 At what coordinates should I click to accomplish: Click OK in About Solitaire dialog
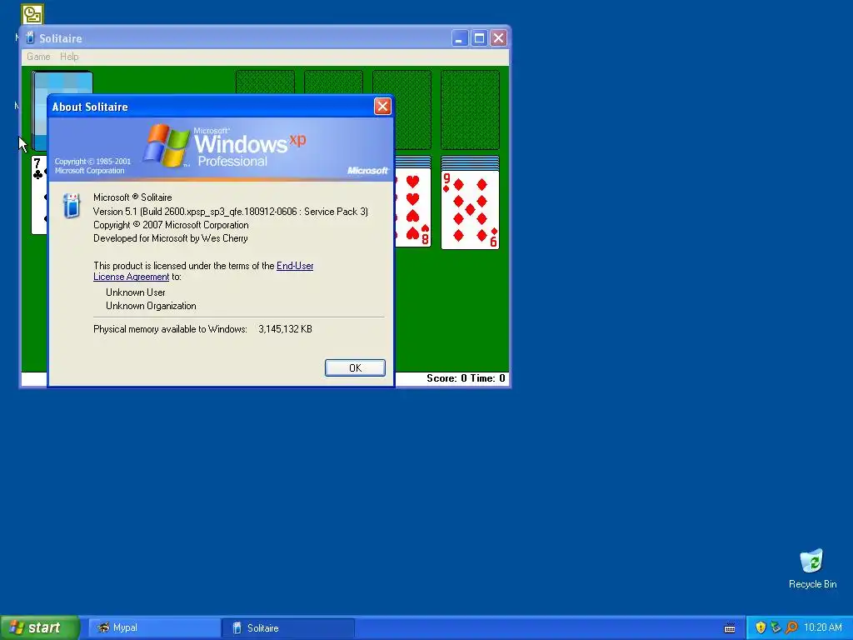tap(355, 367)
